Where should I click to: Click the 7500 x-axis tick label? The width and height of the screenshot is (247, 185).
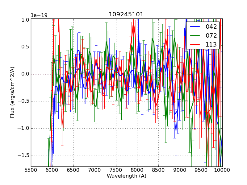116,170
